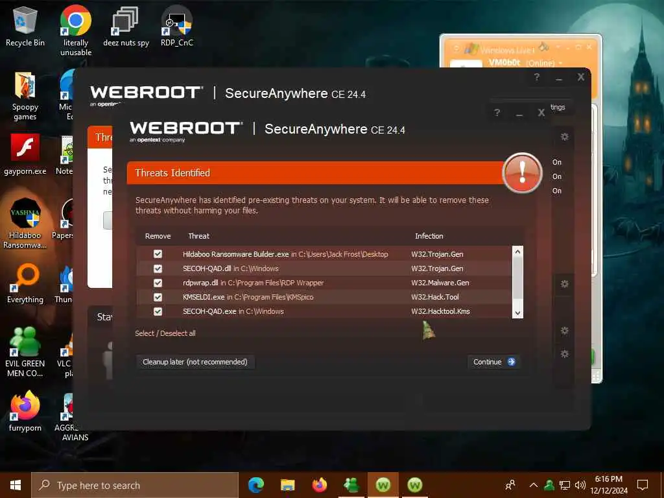Open the Firefox desktop shortcut
Viewport: 664px width, 498px height.
coord(25,411)
